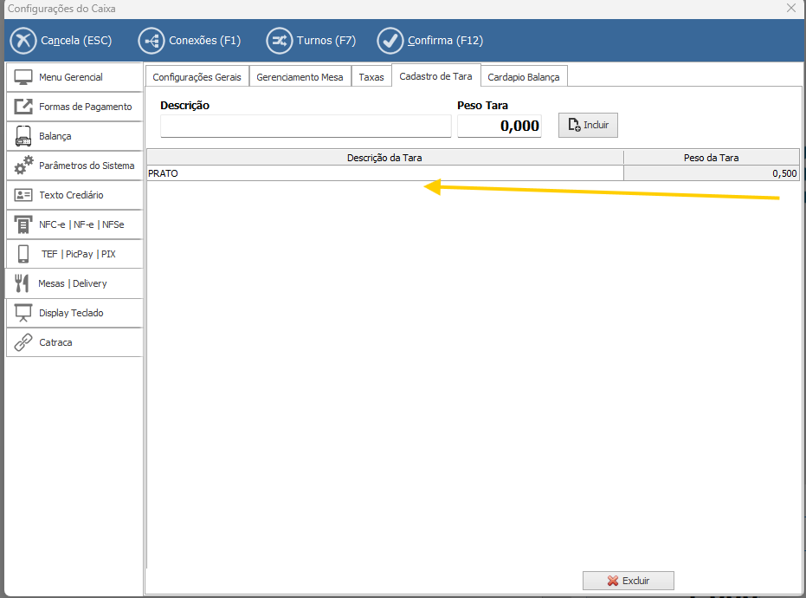The image size is (806, 598).
Task: Select the Texto Crediário card icon
Action: [x=23, y=195]
